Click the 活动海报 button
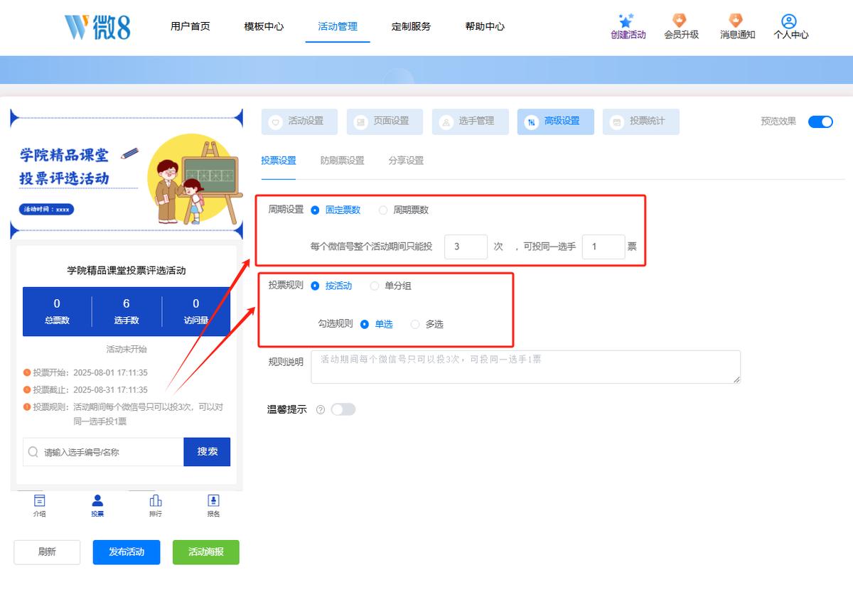 [206, 552]
